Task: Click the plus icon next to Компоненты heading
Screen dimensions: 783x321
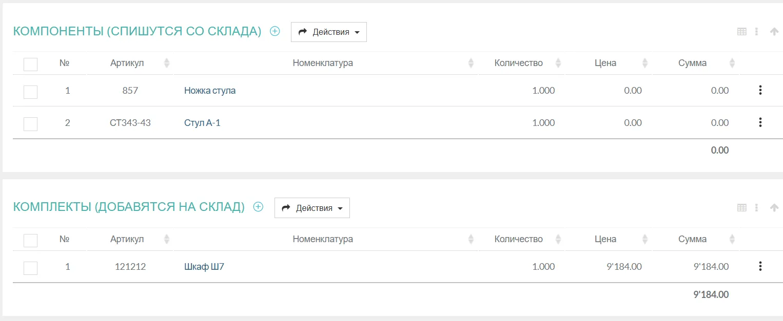Action: point(275,31)
